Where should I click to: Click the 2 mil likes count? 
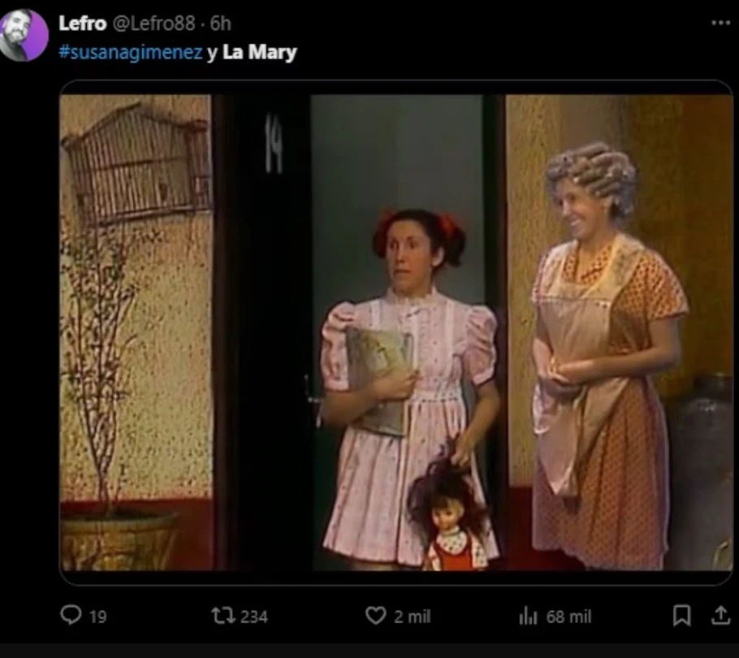[413, 617]
